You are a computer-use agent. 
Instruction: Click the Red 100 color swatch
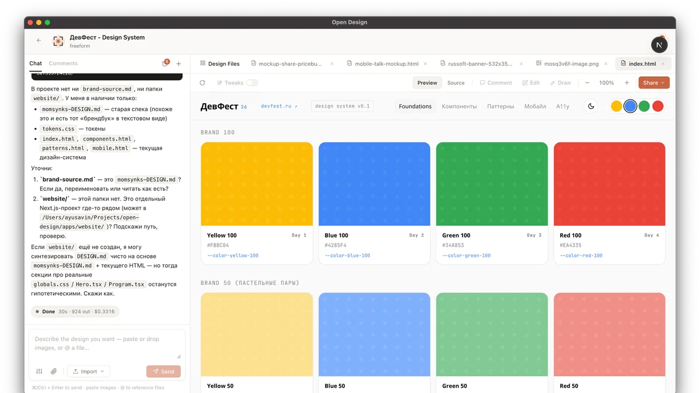[610, 184]
